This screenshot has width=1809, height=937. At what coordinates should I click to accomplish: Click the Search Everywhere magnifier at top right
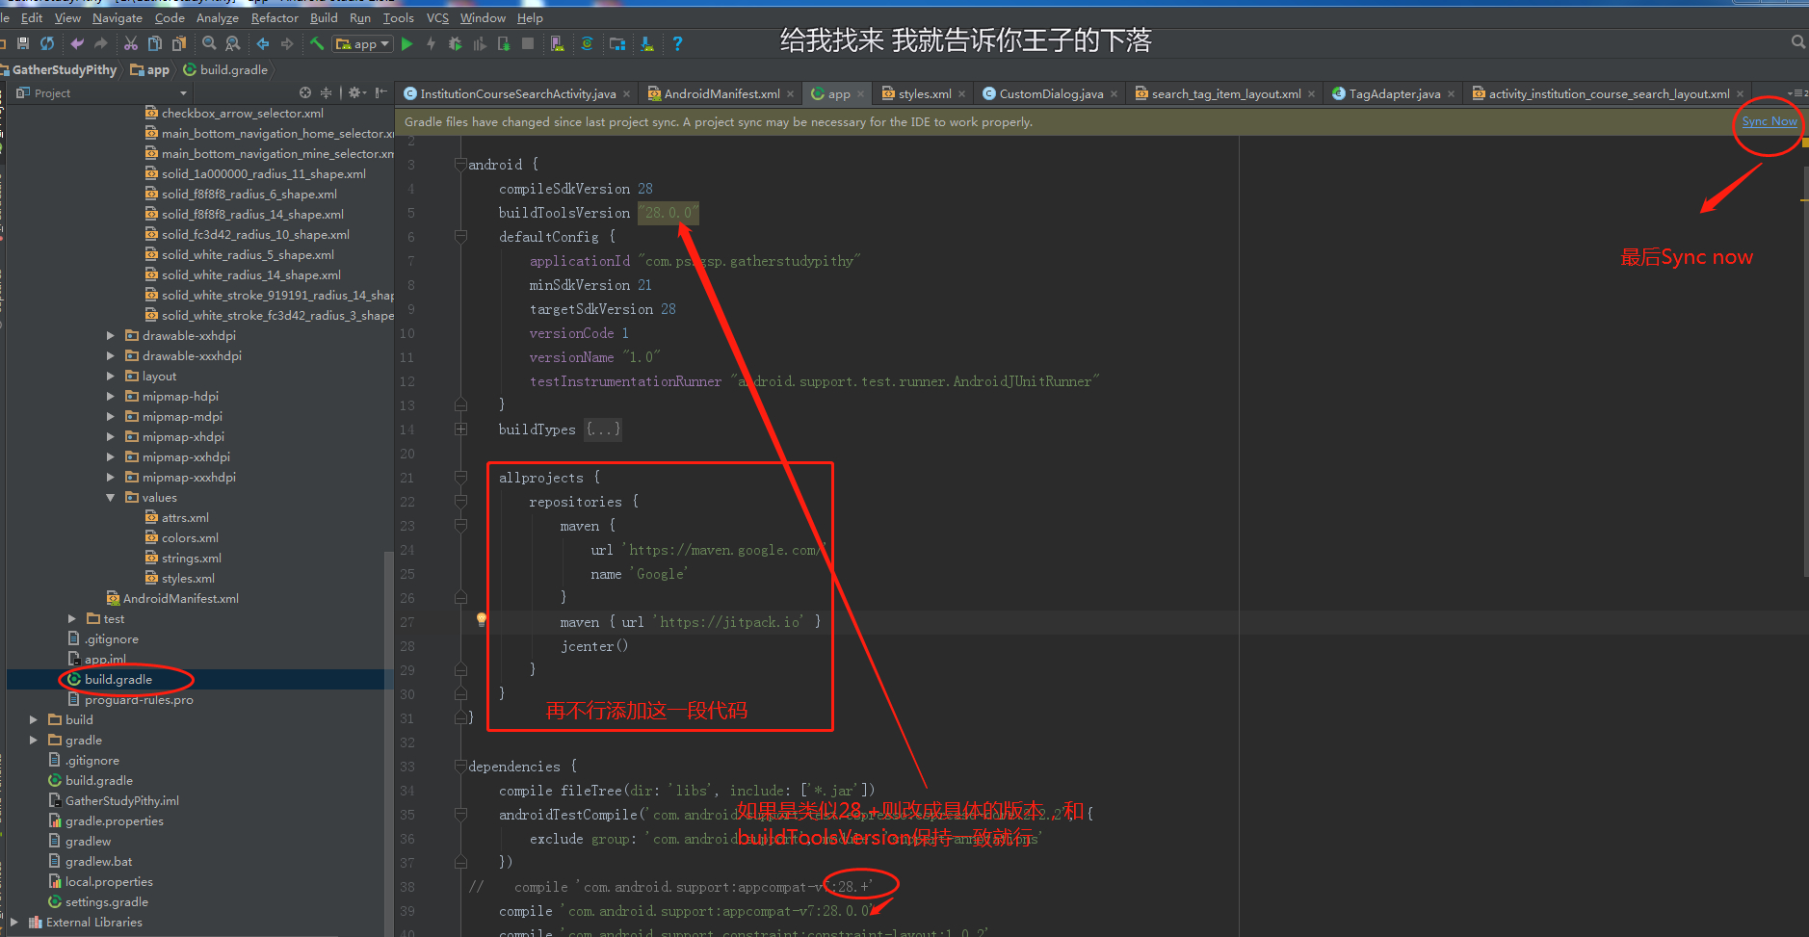pos(1798,41)
